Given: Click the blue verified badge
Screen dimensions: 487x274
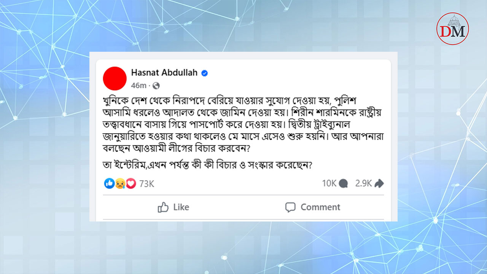Looking at the screenshot, I should 205,73.
